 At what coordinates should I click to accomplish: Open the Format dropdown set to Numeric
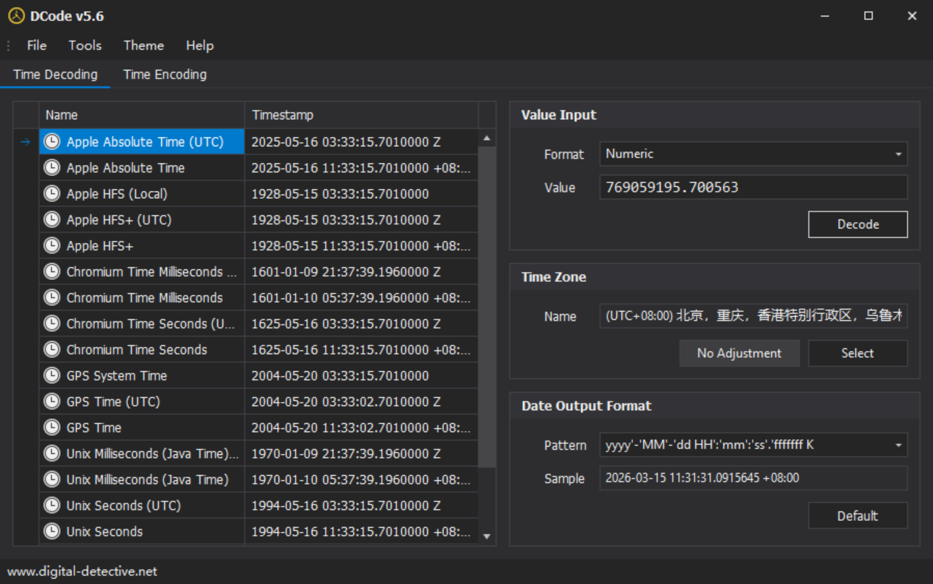[x=753, y=154]
